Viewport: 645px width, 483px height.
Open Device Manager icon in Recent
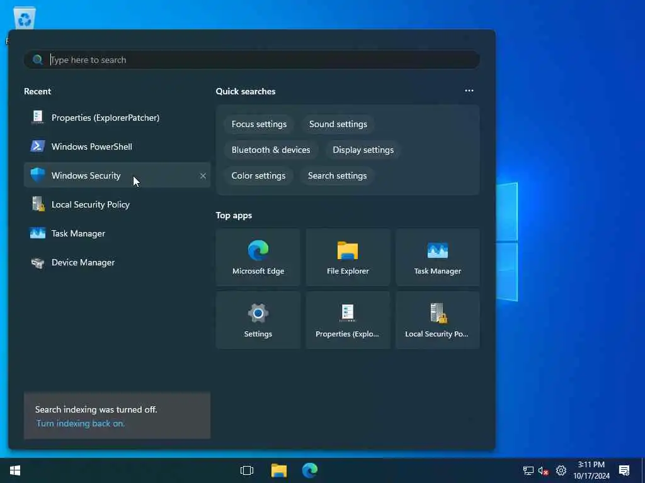point(37,262)
